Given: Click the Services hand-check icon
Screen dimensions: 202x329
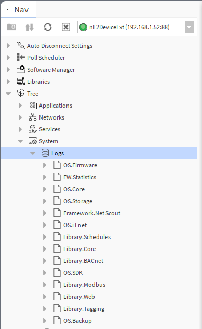Looking at the screenshot, I should (33, 129).
